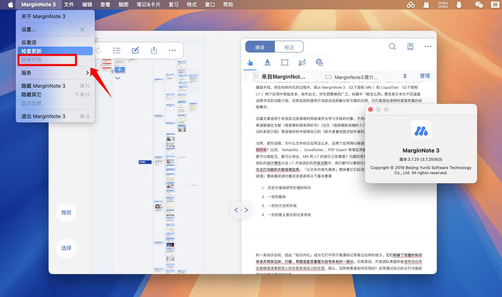The image size is (502, 297).
Task: Click the panel split arrows handle
Action: pos(241,210)
